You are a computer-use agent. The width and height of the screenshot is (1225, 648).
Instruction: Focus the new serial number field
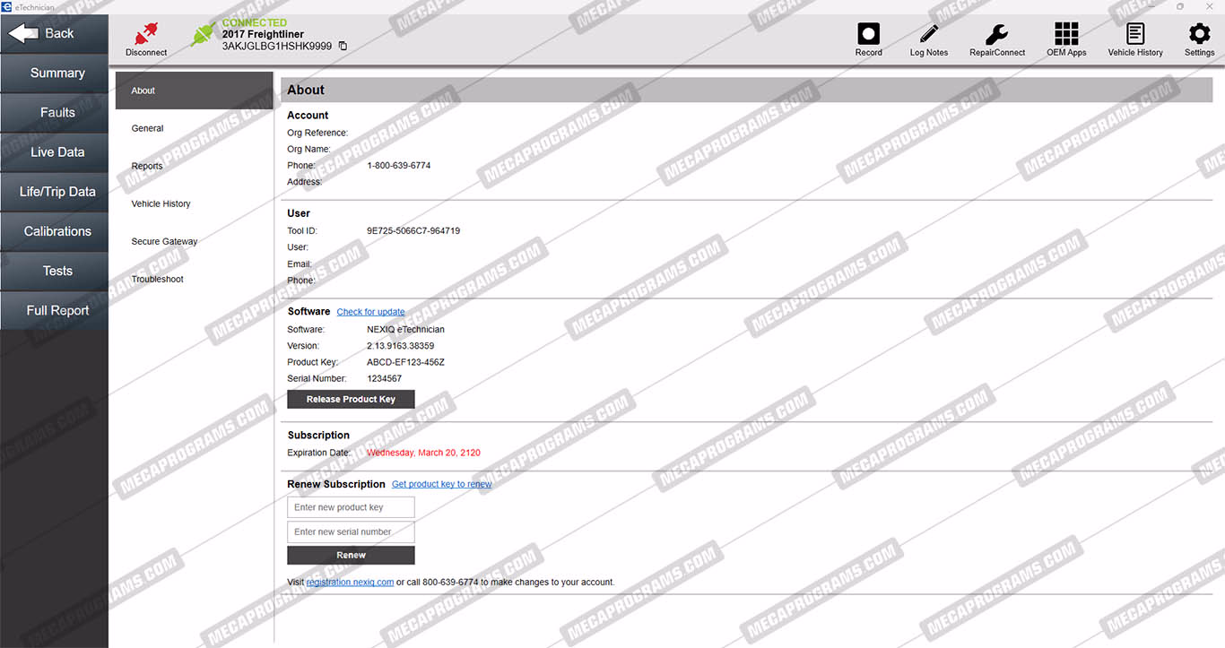351,531
